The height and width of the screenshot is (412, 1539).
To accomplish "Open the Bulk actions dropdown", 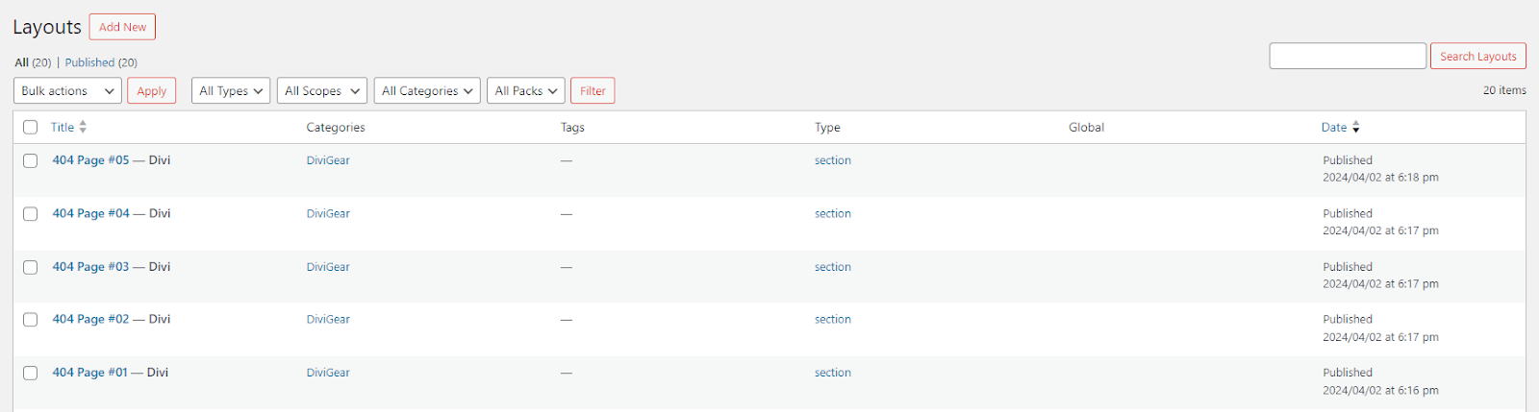I will tap(67, 90).
